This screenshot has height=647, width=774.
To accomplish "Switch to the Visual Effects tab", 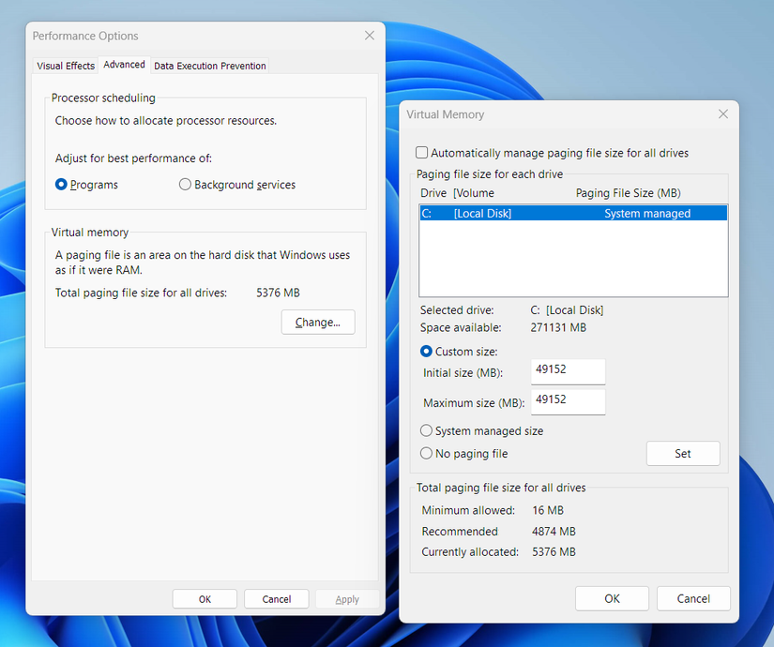I will tap(65, 66).
